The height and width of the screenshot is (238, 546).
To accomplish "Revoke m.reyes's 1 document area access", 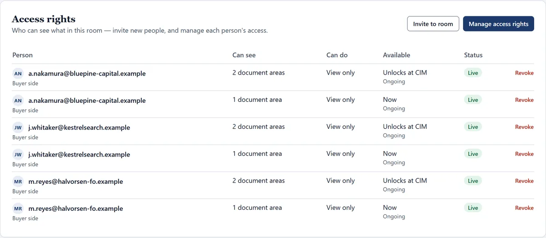I will pos(524,208).
